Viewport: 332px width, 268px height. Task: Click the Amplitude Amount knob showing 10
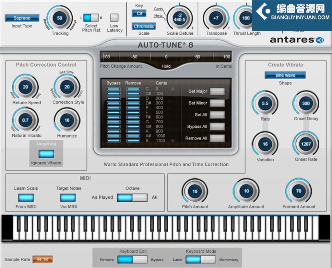click(246, 191)
